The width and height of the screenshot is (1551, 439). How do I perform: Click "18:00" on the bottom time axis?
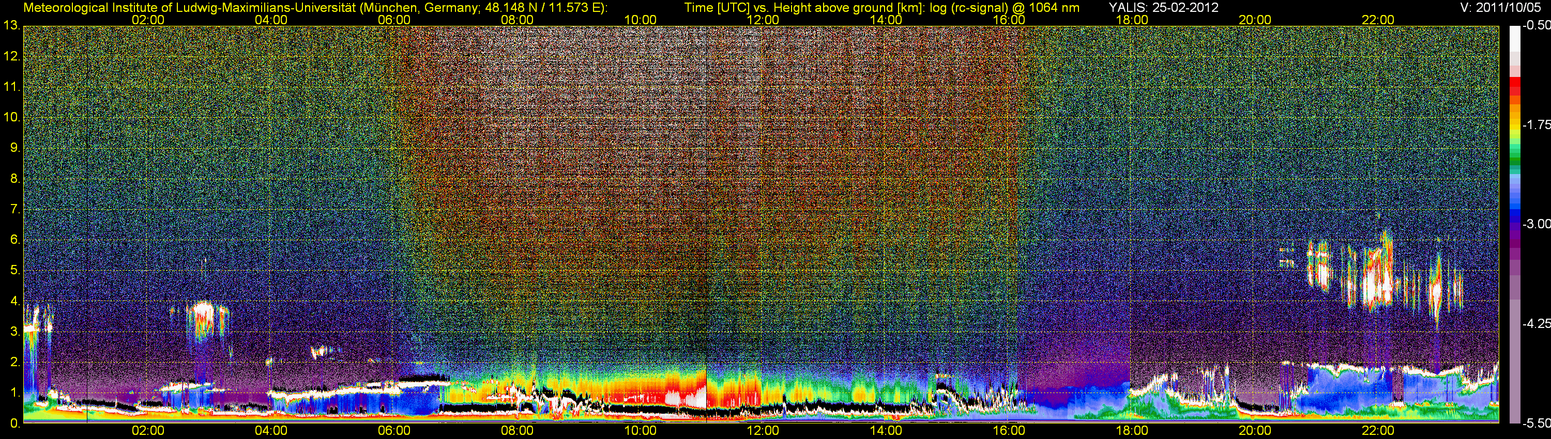point(1132,431)
